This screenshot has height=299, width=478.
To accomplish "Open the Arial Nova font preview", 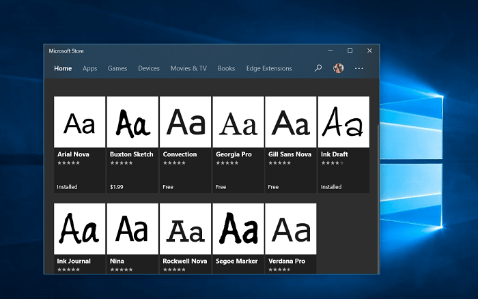I will pos(80,122).
